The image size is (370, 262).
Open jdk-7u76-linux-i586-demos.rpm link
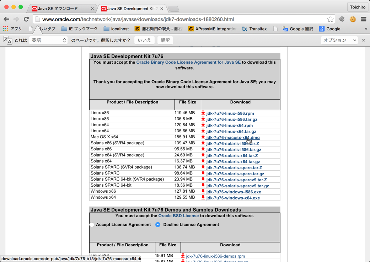(215, 256)
